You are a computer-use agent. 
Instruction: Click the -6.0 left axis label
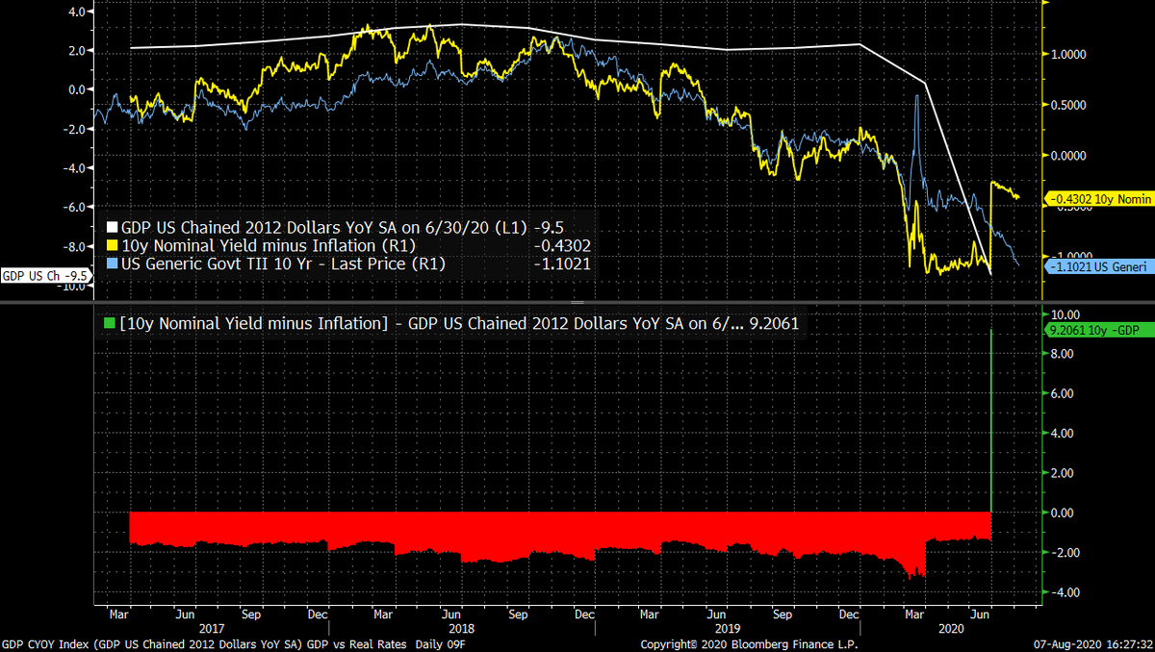tap(75, 208)
